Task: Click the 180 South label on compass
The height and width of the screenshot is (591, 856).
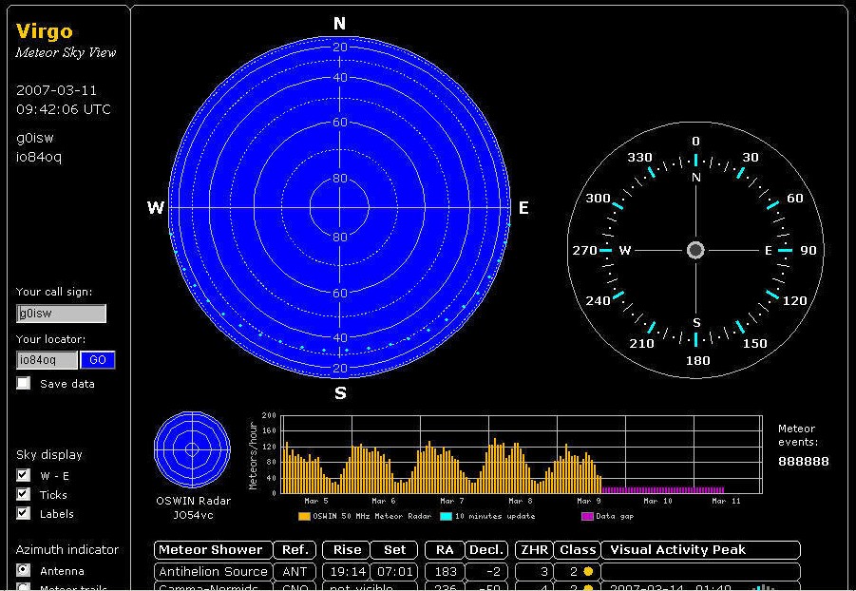Action: (697, 360)
